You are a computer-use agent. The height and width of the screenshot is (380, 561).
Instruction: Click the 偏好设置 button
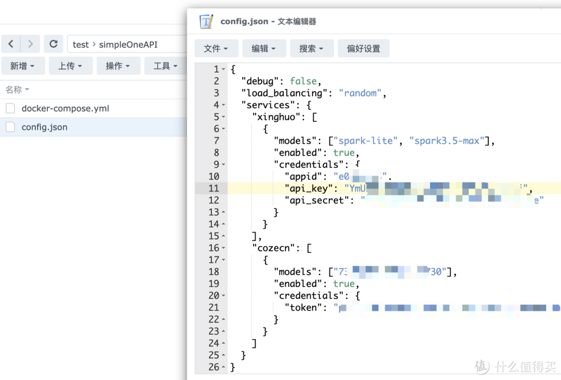364,48
